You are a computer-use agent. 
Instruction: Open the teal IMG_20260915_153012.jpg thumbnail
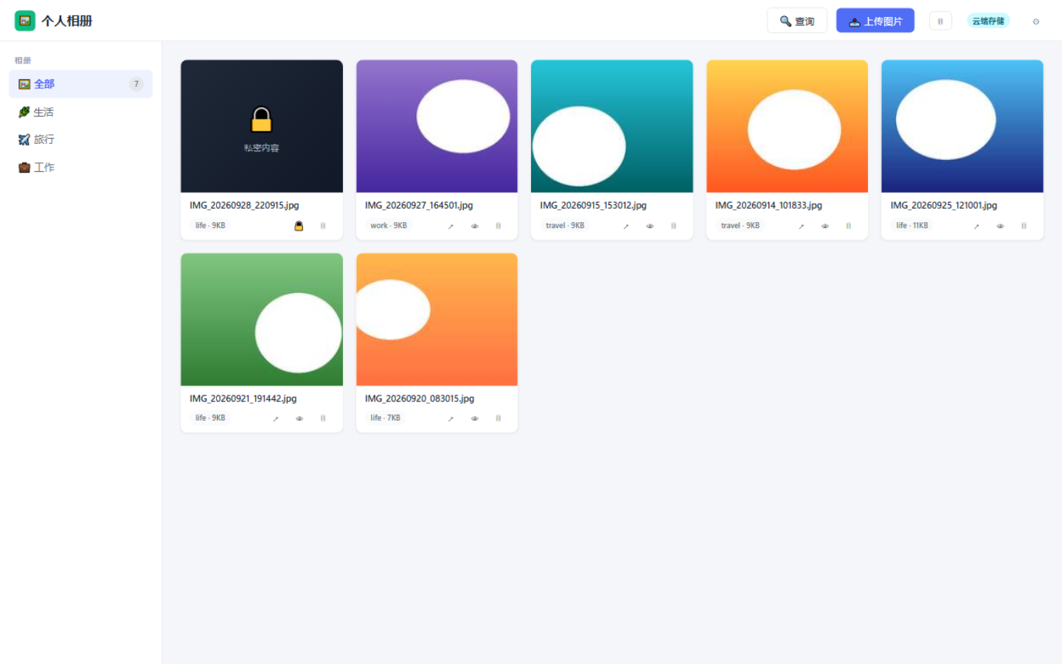[x=612, y=126]
